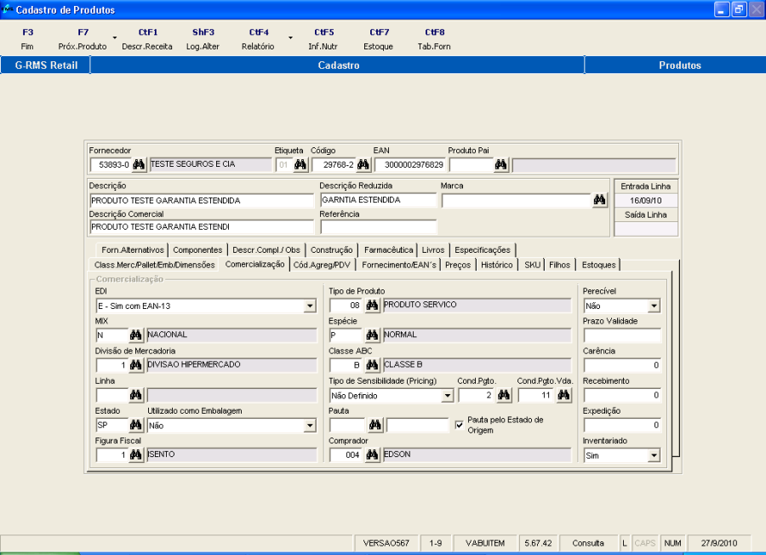The width and height of the screenshot is (766, 555).
Task: Click F7 Próx.Produto button
Action: point(83,39)
